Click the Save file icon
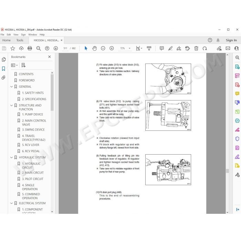The height and width of the screenshot is (241, 241). 4,49
